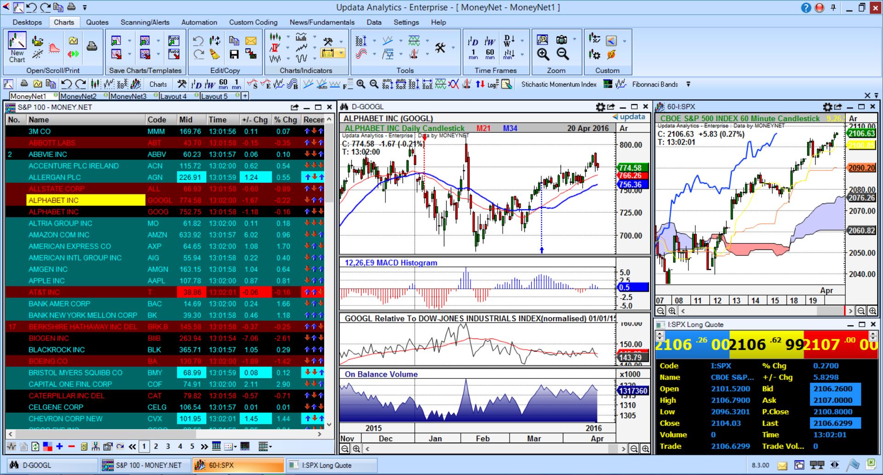The width and height of the screenshot is (883, 475).
Task: Click the broom clear icon in Edit/Copy
Action: point(215,54)
